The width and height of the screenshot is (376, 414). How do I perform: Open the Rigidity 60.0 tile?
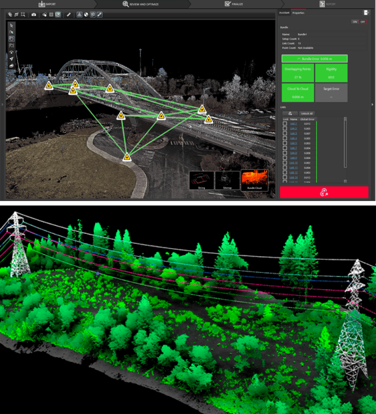(331, 73)
